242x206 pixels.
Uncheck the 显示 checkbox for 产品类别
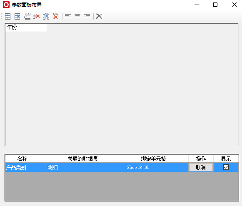point(226,167)
